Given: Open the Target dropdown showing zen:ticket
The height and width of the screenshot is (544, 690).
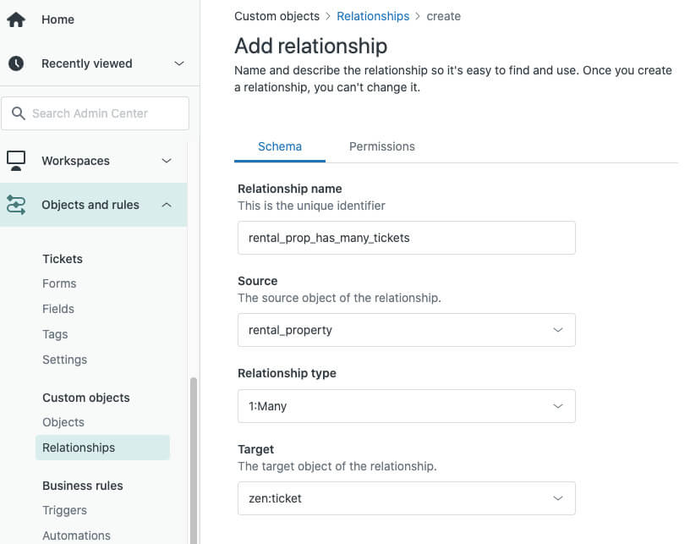Looking at the screenshot, I should tap(406, 498).
